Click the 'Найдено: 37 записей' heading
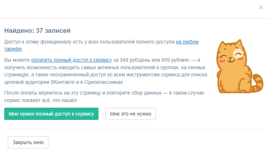The width and height of the screenshot is (270, 158). (x=37, y=31)
